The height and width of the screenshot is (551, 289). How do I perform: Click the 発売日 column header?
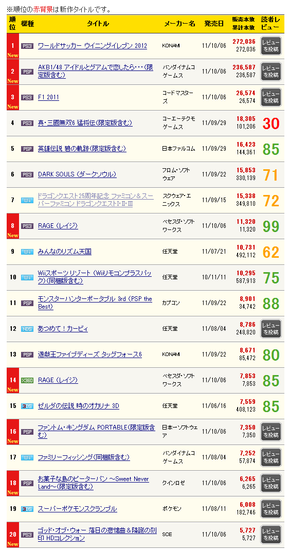214,24
